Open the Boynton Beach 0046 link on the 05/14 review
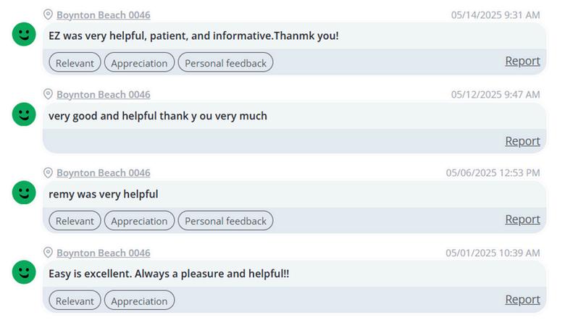565x320 pixels. [103, 14]
